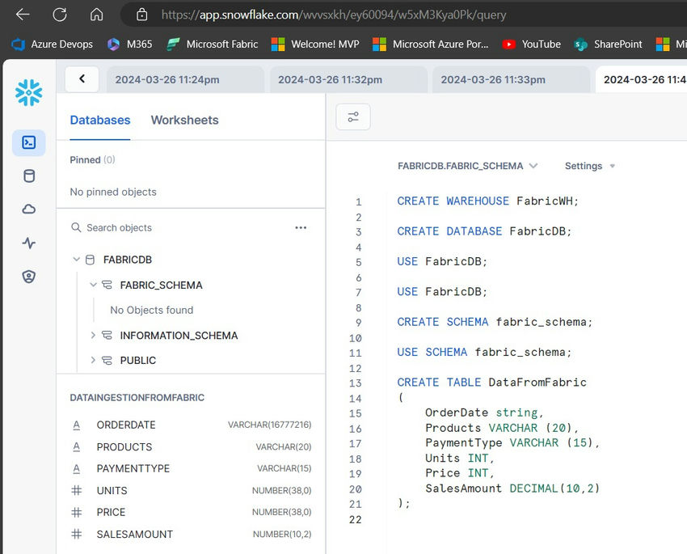The width and height of the screenshot is (687, 554).
Task: Select the FABRICDB database tree item
Action: click(x=128, y=260)
